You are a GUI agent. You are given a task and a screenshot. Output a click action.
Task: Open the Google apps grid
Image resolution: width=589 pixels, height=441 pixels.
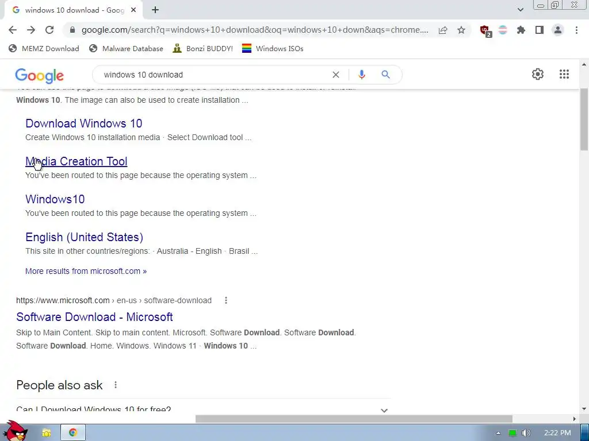pyautogui.click(x=564, y=74)
